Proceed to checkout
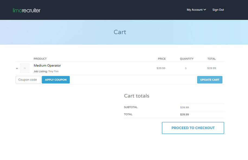248x160 pixels. pyautogui.click(x=193, y=128)
